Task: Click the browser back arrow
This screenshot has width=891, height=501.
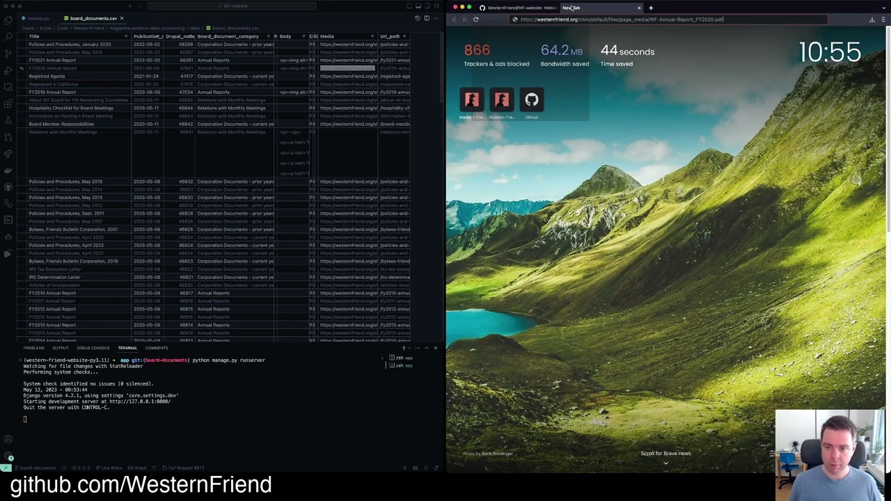Action: click(454, 19)
